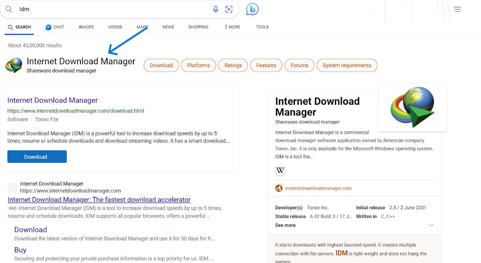The width and height of the screenshot is (481, 263).
Task: Open 'The fastest download accelerator' result link
Action: click(x=99, y=200)
